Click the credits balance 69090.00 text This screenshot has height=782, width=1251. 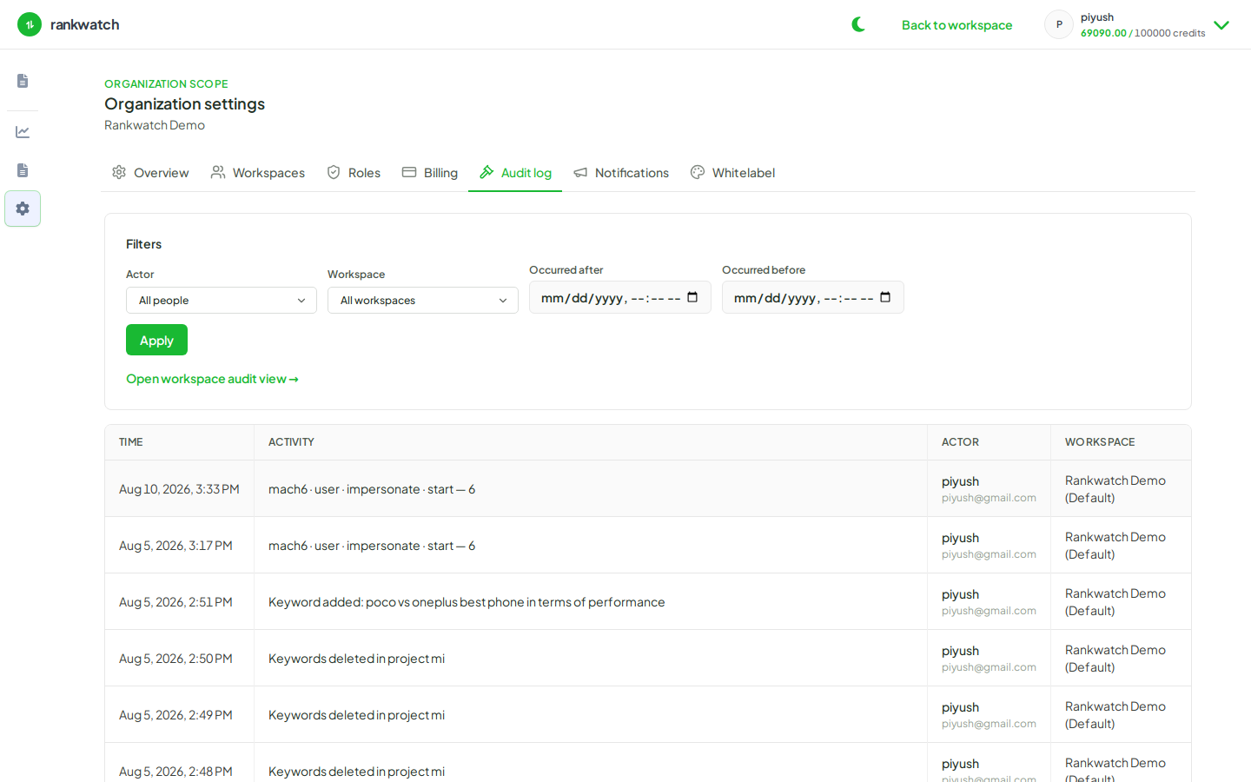[1103, 33]
